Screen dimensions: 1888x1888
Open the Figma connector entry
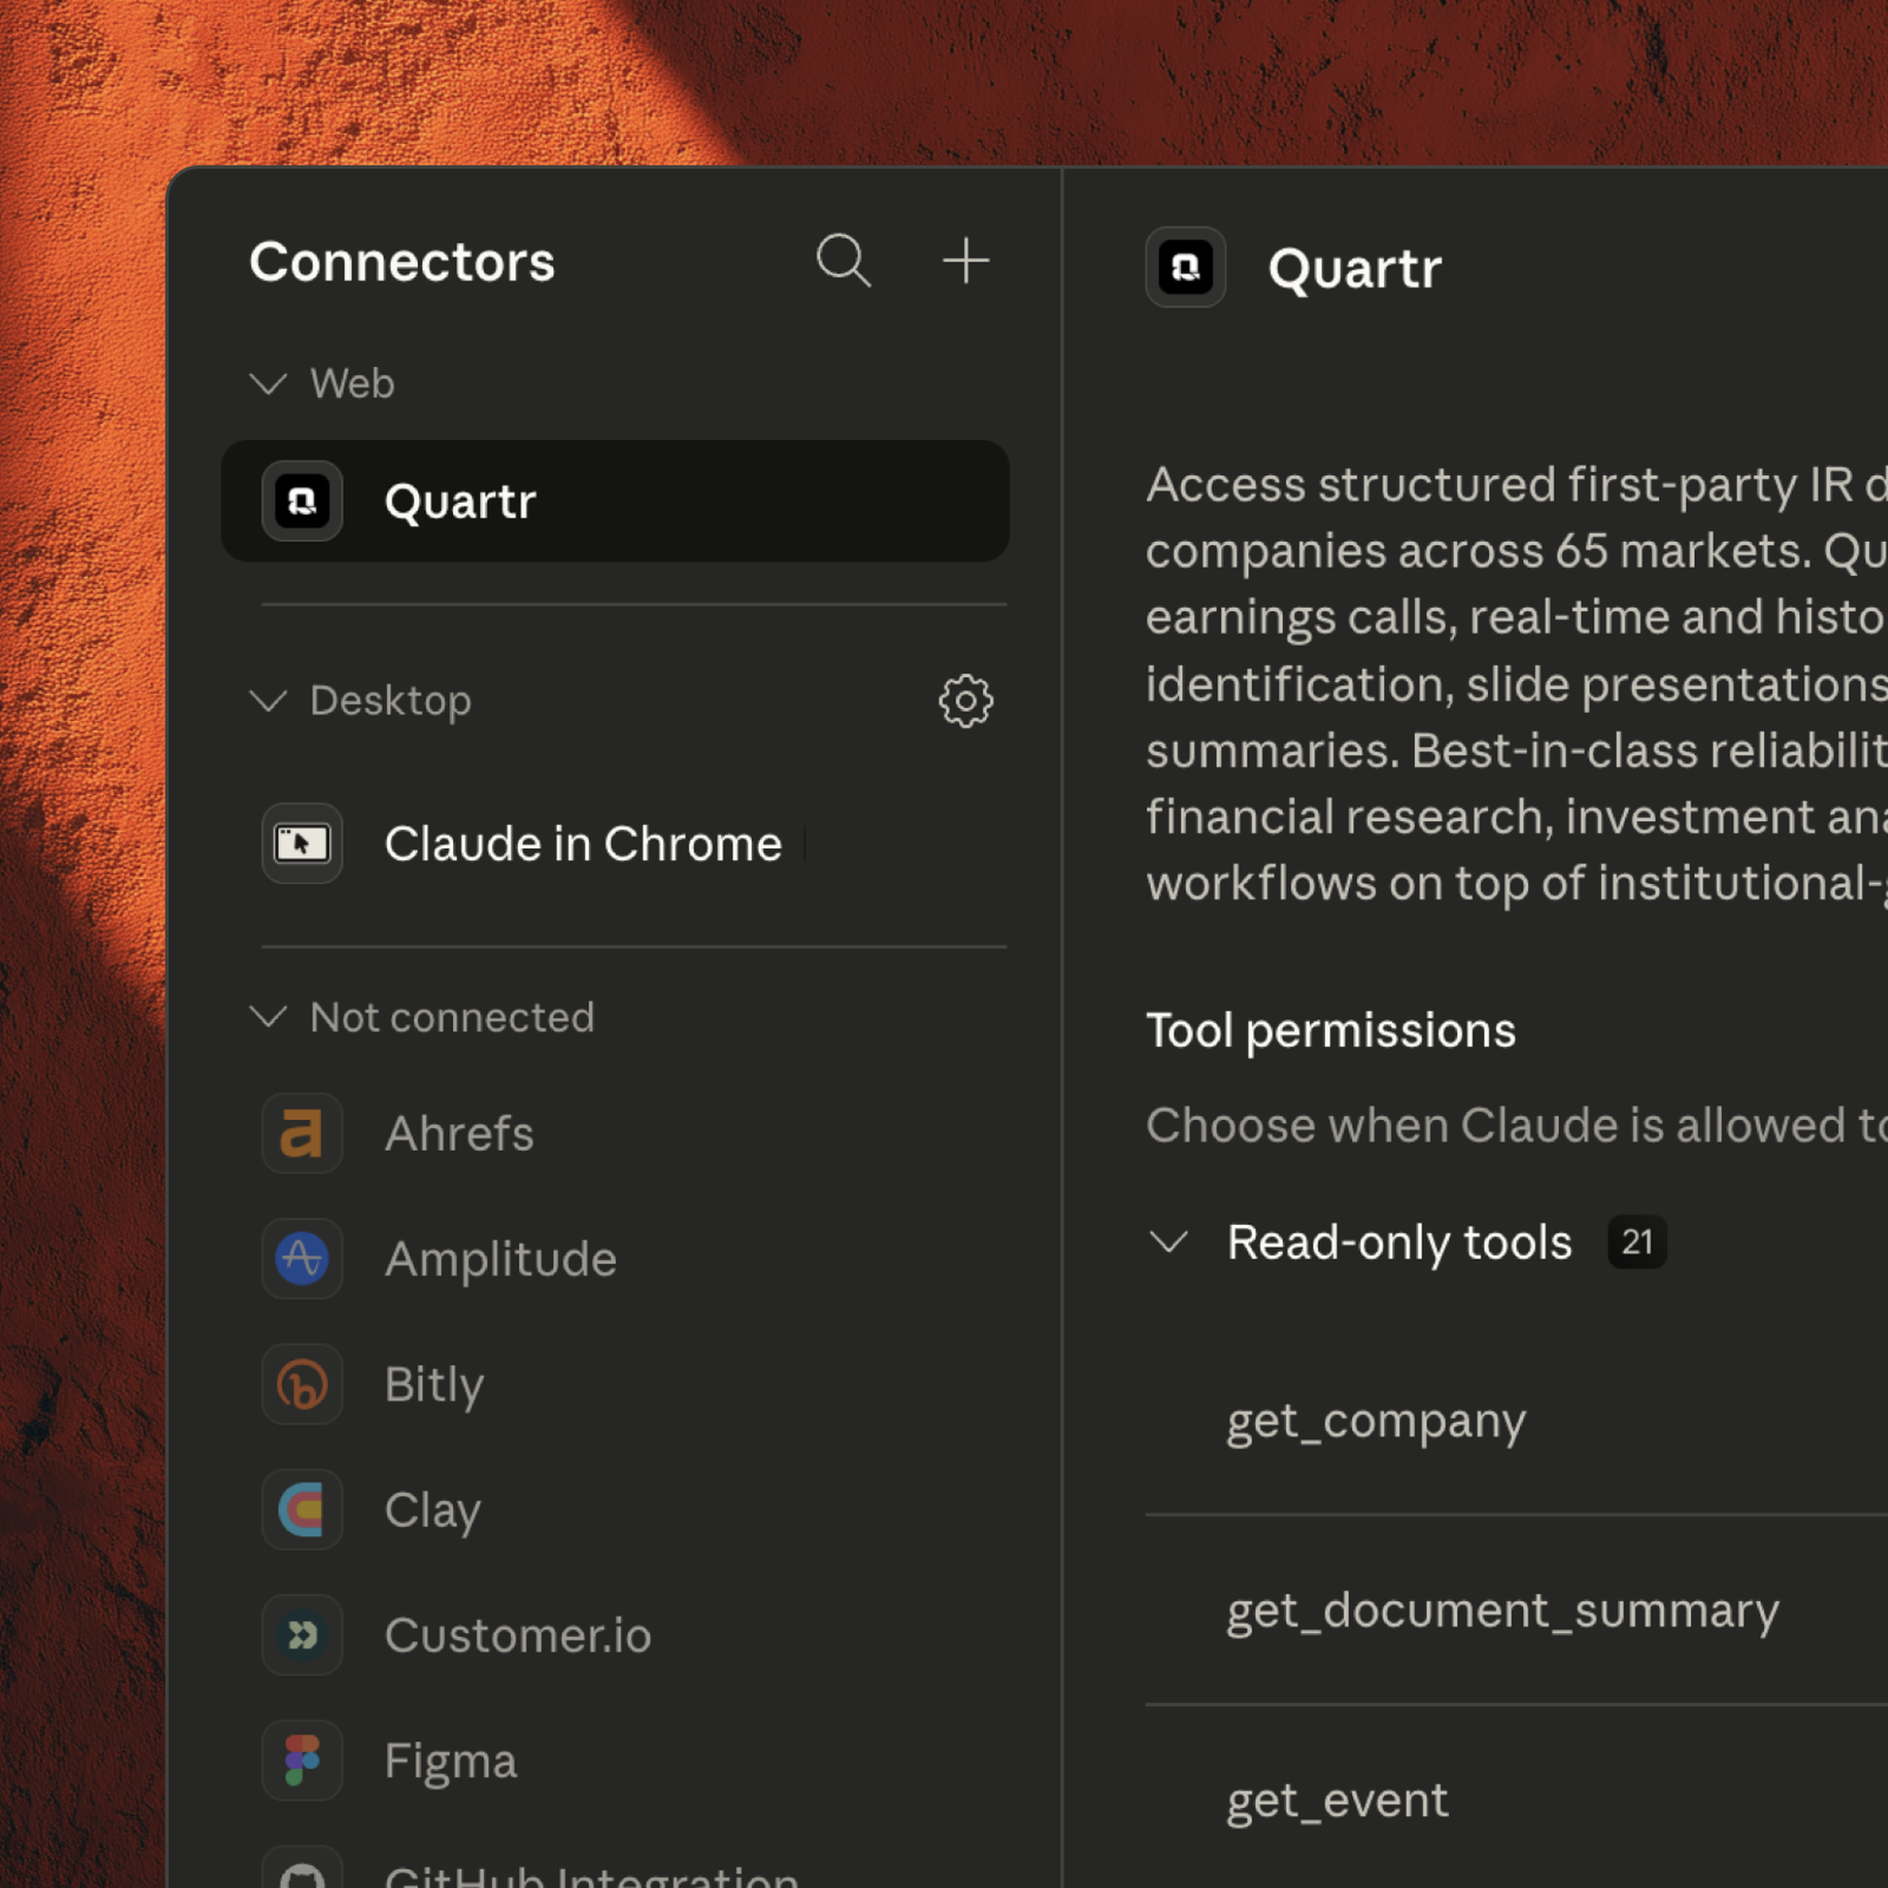[x=615, y=1760]
